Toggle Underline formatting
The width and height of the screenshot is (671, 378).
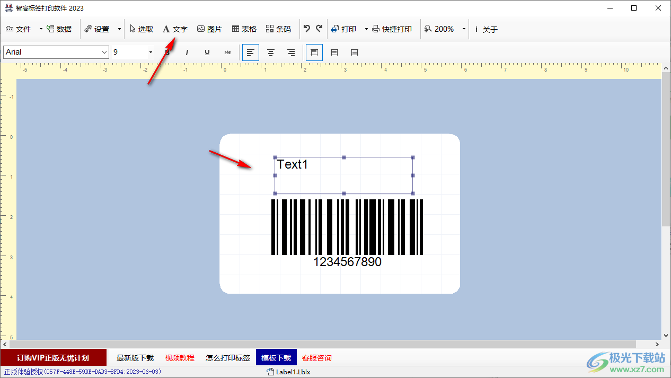pyautogui.click(x=207, y=52)
